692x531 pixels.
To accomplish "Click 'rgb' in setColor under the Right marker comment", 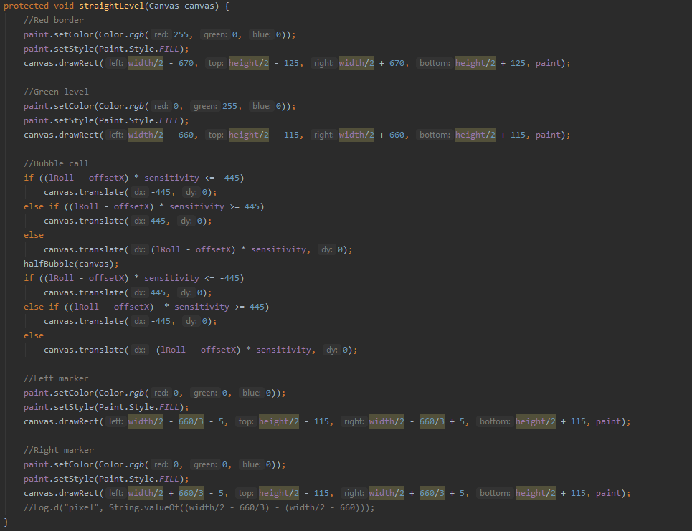I will tap(136, 464).
